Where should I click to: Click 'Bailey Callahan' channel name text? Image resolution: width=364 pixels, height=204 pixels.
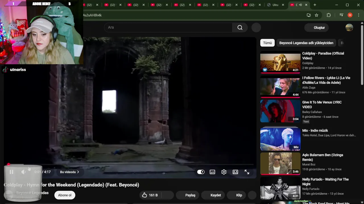coord(312,112)
